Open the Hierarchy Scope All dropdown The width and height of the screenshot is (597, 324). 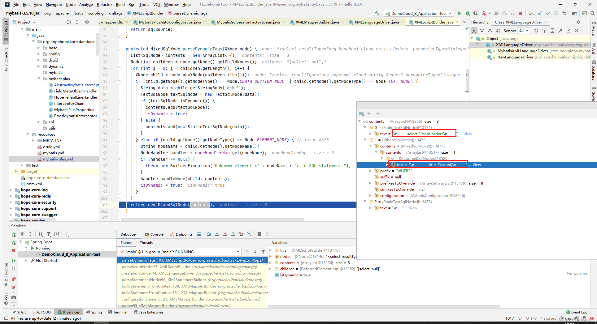[x=524, y=31]
